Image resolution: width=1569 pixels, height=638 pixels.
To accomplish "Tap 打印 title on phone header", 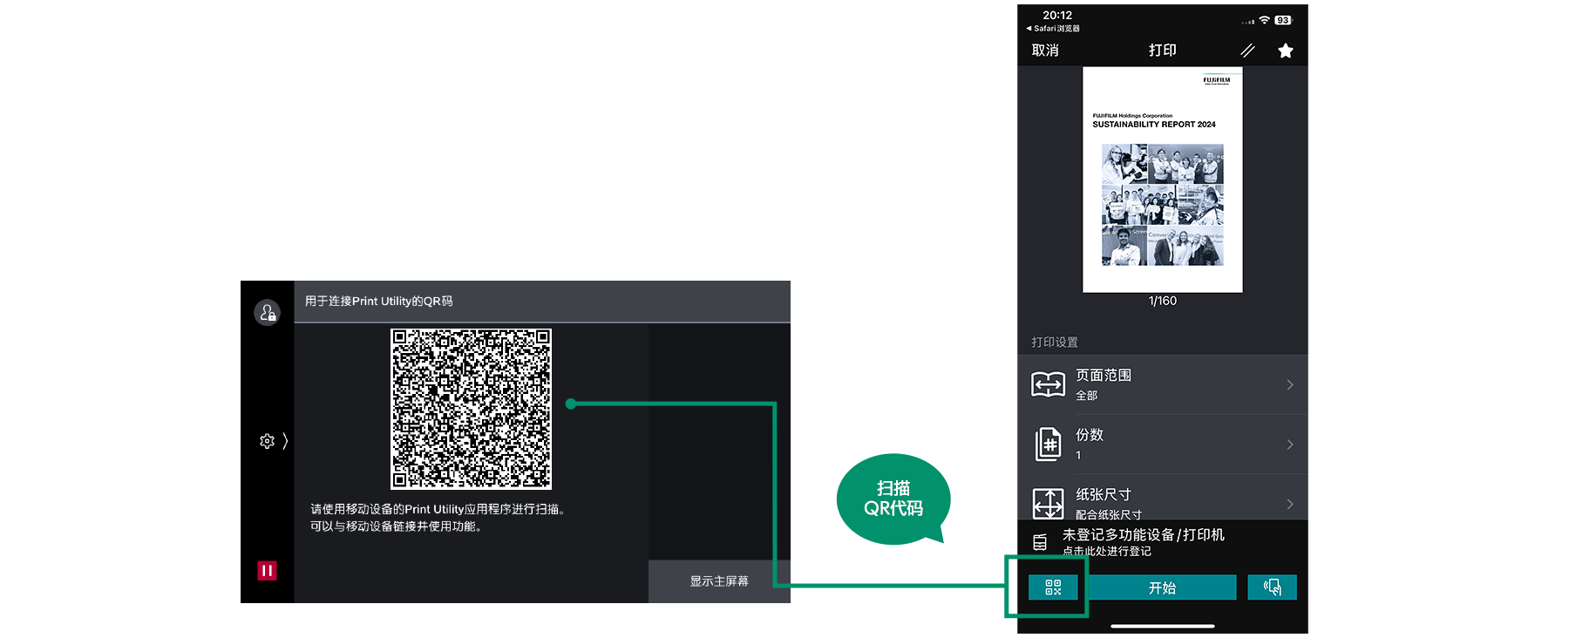I will coord(1162,51).
